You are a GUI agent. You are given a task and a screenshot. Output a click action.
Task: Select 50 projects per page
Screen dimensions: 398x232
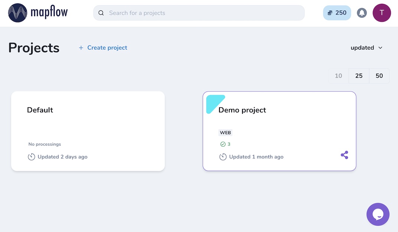pyautogui.click(x=379, y=76)
